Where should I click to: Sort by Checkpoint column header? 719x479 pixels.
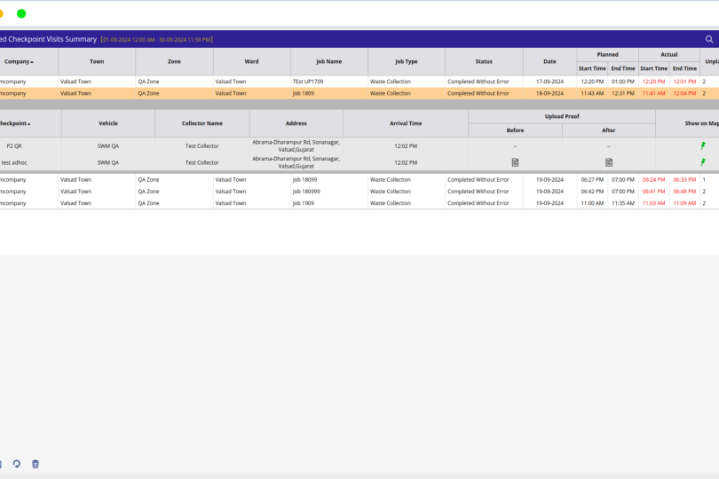tap(15, 123)
